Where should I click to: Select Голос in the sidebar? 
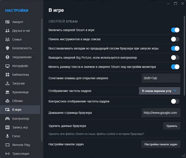pos(16,136)
